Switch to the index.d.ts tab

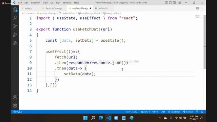click(x=103, y=8)
